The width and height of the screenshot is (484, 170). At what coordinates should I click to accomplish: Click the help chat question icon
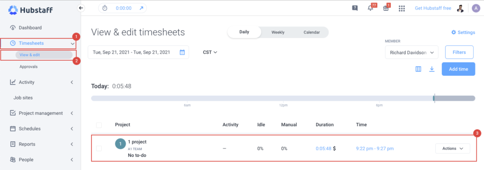[354, 8]
